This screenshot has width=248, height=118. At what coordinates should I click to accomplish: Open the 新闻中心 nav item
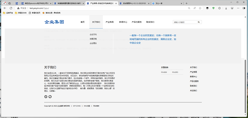[x=123, y=22]
